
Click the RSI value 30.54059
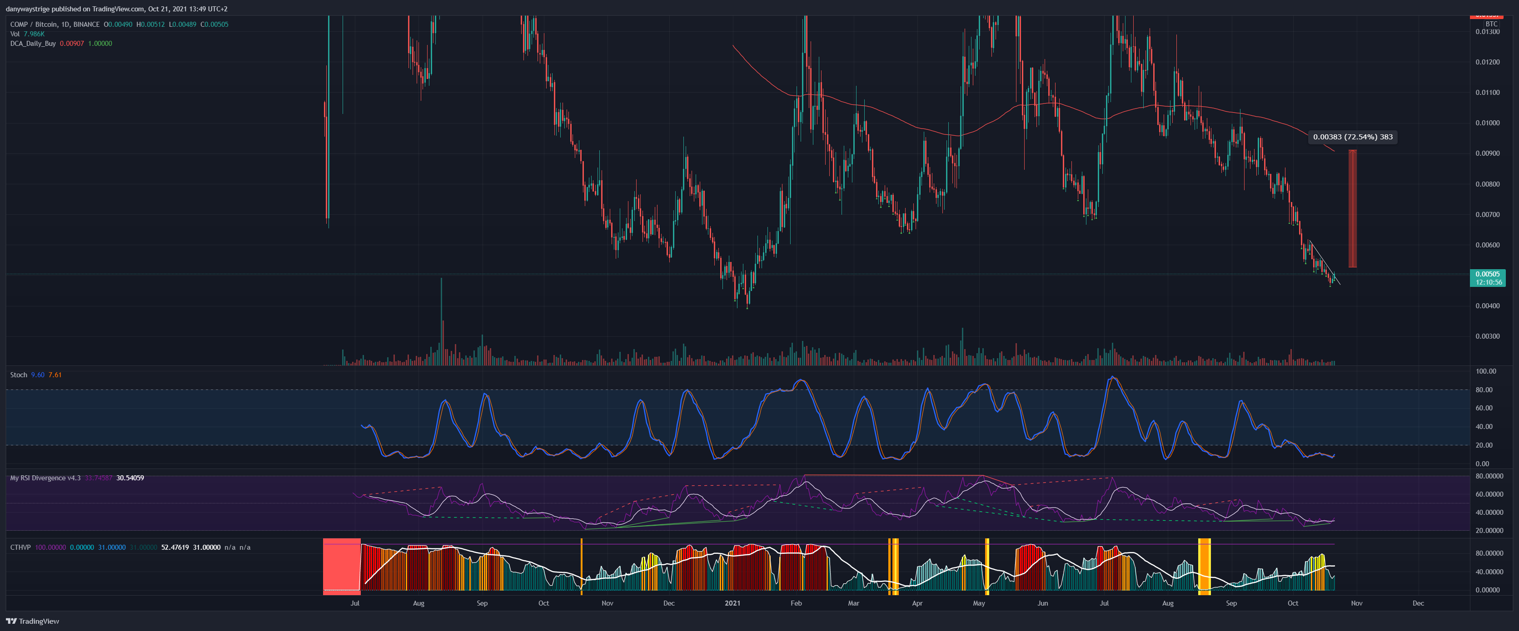(x=130, y=478)
